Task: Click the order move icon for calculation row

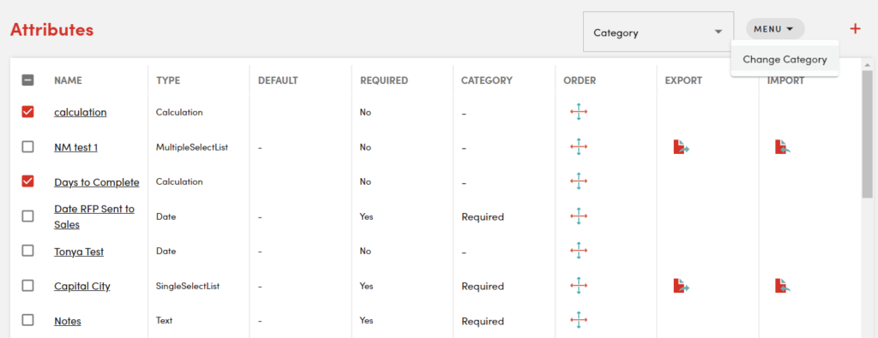Action: coord(579,112)
